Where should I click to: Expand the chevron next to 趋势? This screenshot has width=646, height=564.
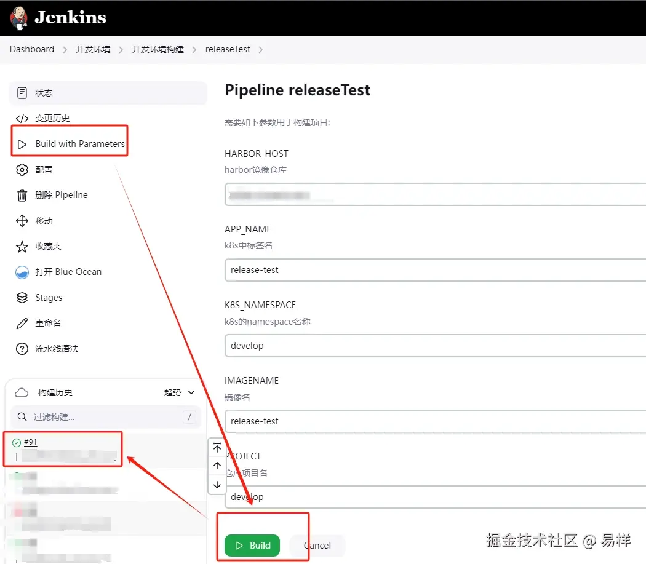point(191,392)
